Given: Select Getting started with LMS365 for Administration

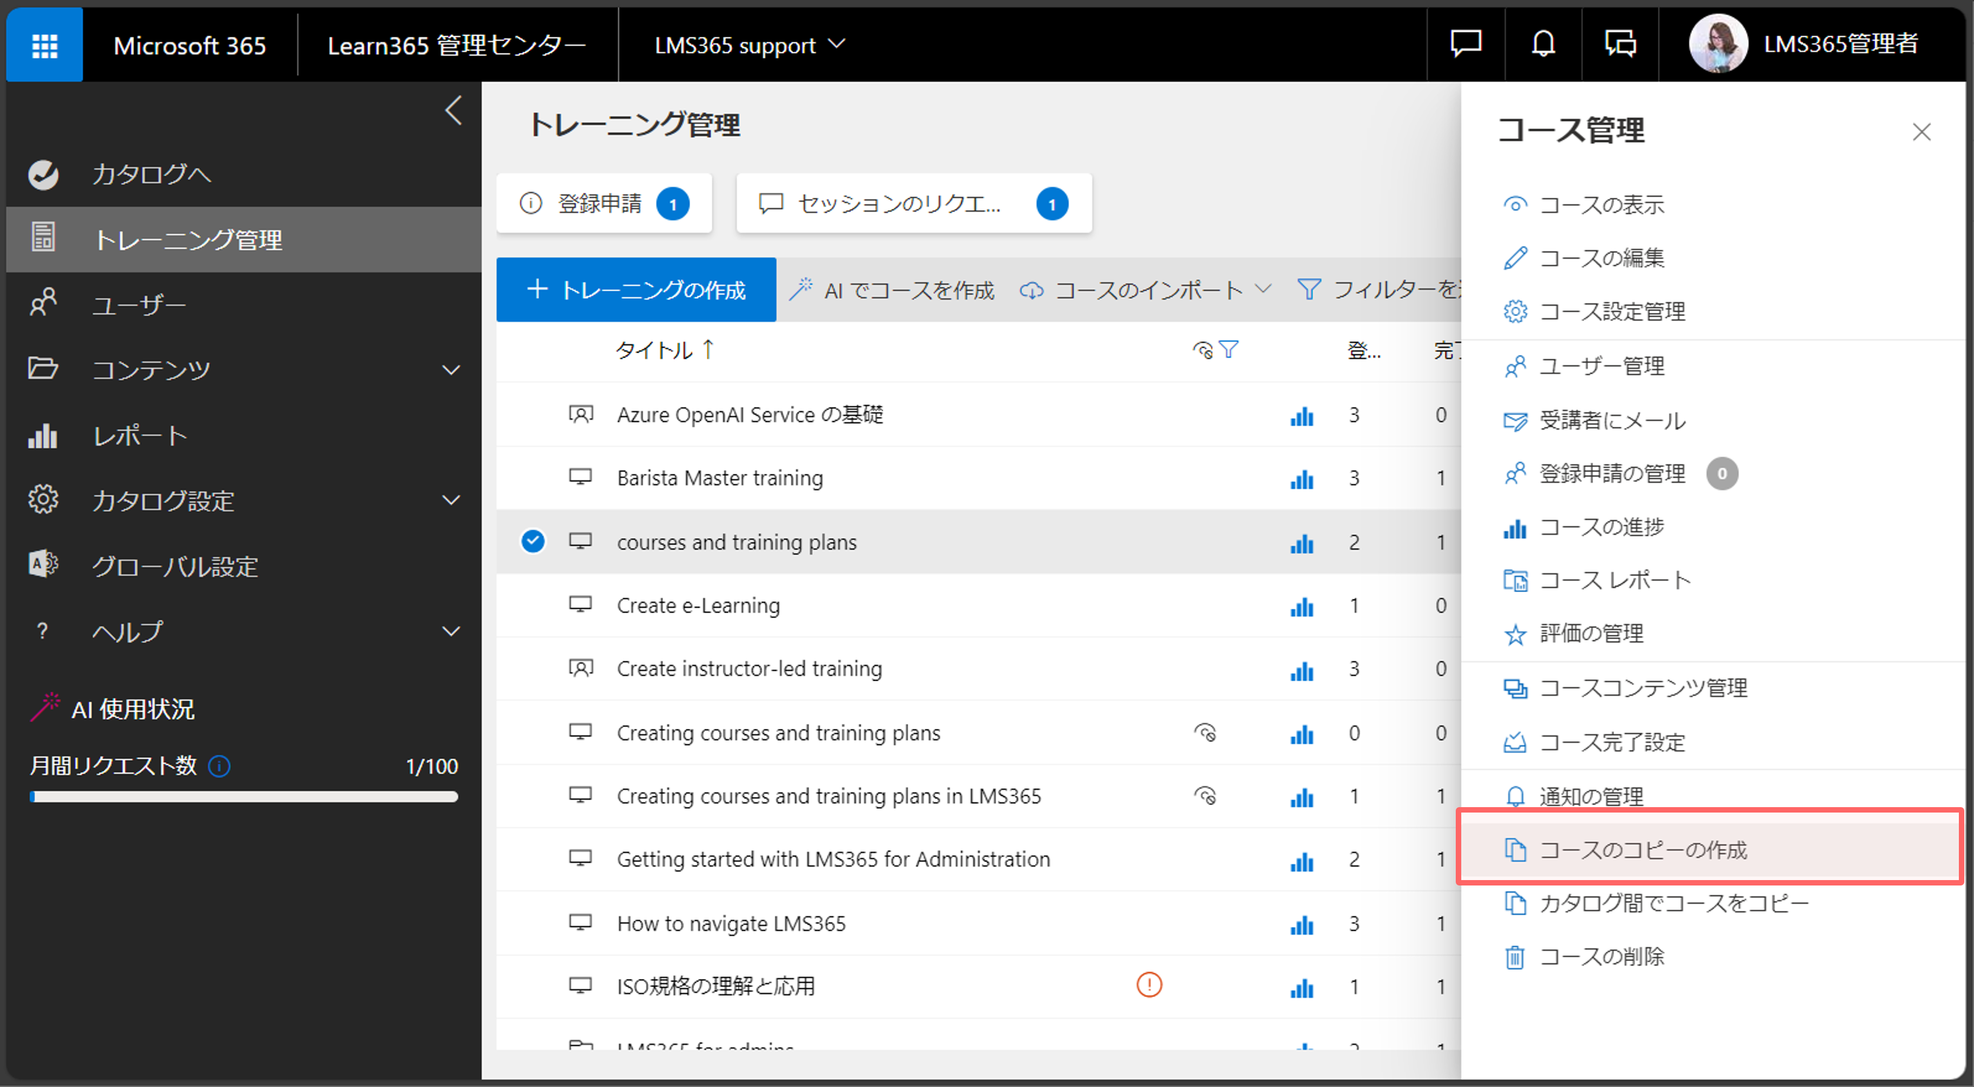Looking at the screenshot, I should 833,860.
